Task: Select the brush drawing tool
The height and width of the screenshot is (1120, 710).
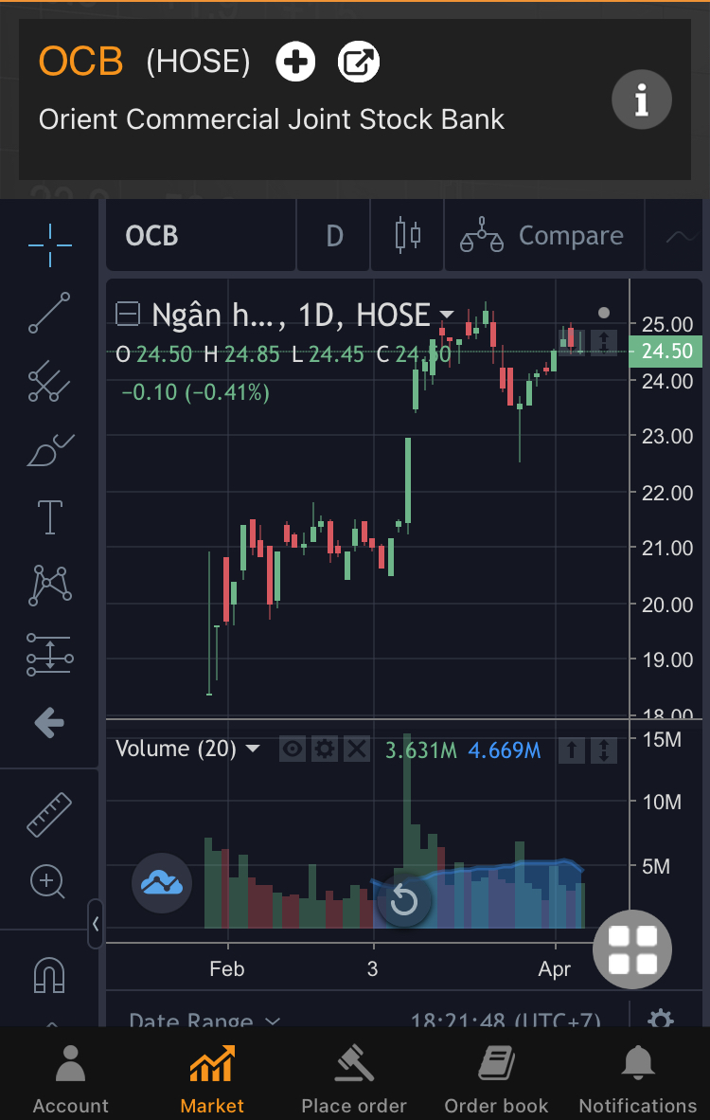Action: click(x=50, y=450)
